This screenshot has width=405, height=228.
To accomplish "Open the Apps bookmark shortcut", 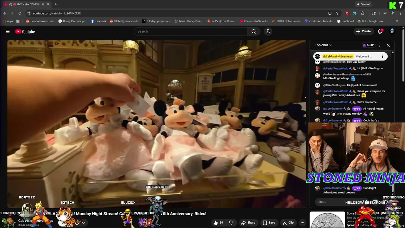I will 8,21.
